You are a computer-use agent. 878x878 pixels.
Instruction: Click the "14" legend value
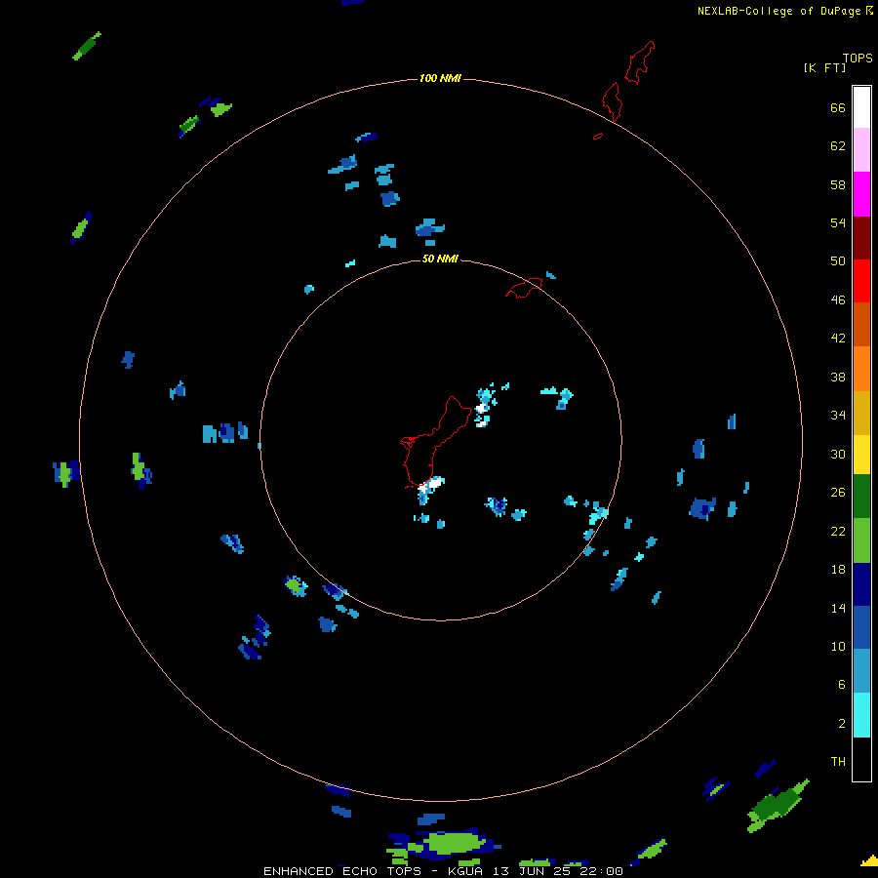[838, 608]
